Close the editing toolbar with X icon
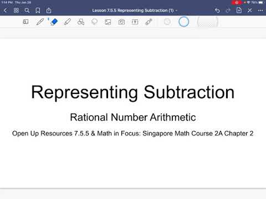This screenshot has height=199, width=266. click(250, 11)
